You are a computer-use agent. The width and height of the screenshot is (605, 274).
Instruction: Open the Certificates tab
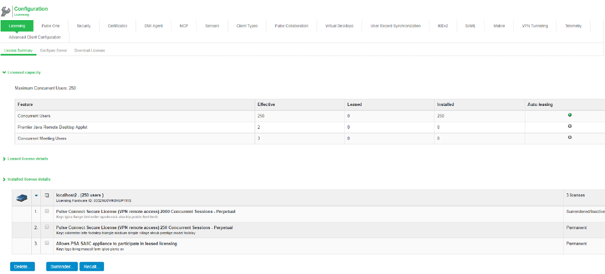coord(118,26)
